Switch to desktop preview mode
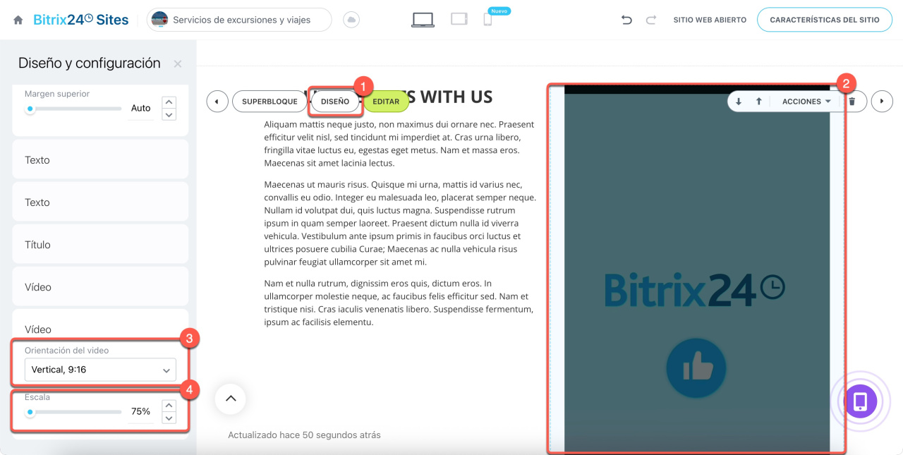 click(x=423, y=20)
